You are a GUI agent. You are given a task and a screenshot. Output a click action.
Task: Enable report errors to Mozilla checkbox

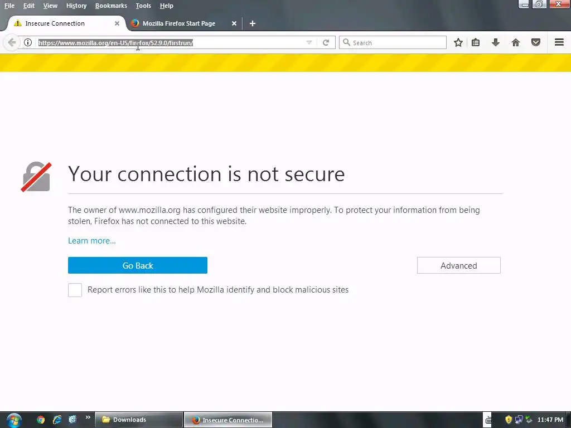click(75, 290)
